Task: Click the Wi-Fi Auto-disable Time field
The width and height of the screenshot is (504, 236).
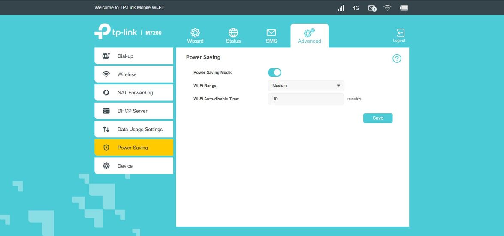Action: click(305, 99)
